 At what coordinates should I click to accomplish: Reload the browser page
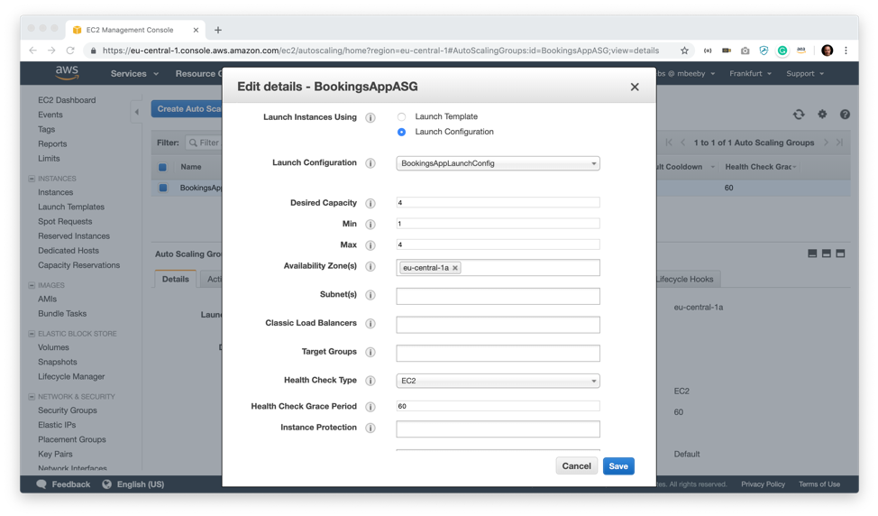point(70,51)
